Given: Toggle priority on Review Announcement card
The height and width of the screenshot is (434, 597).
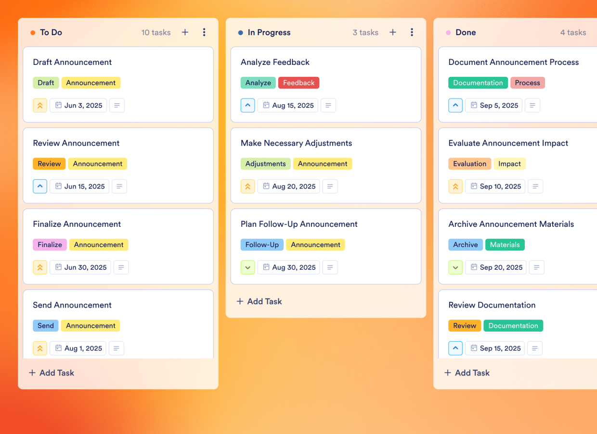Looking at the screenshot, I should coord(39,186).
